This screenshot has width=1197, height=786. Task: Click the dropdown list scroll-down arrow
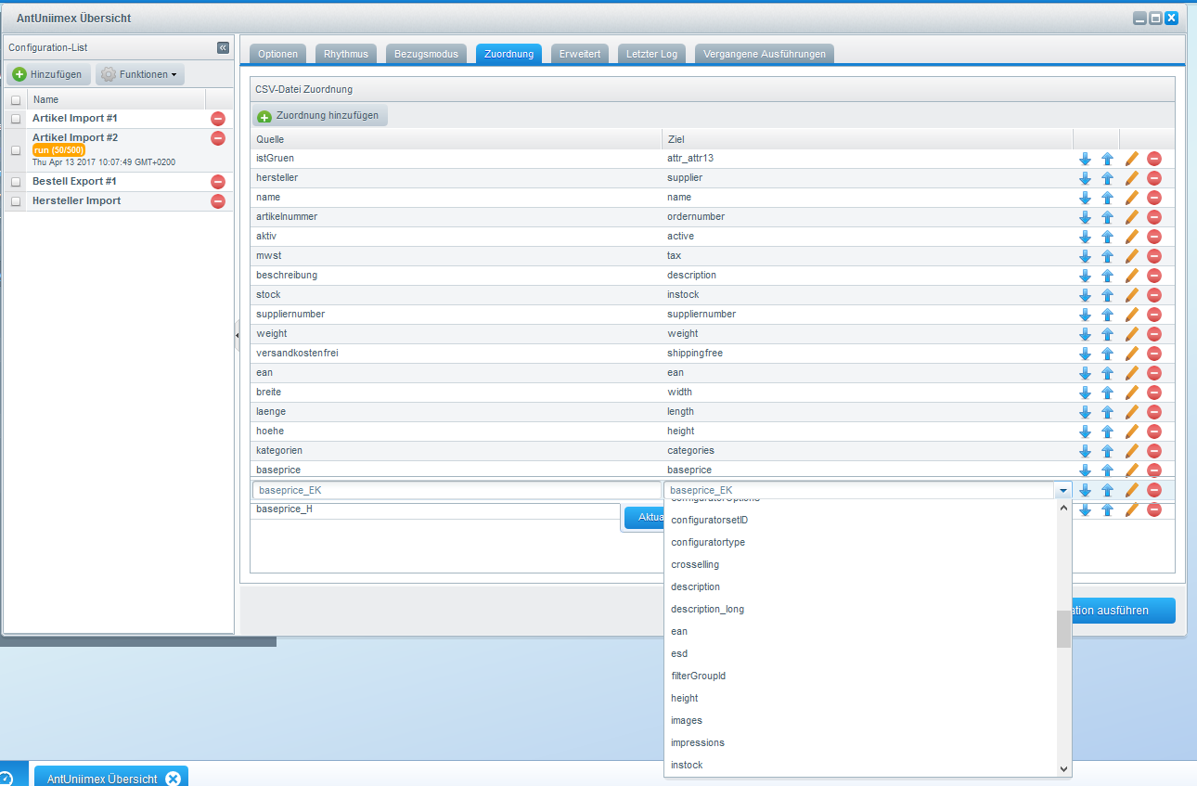(x=1063, y=769)
